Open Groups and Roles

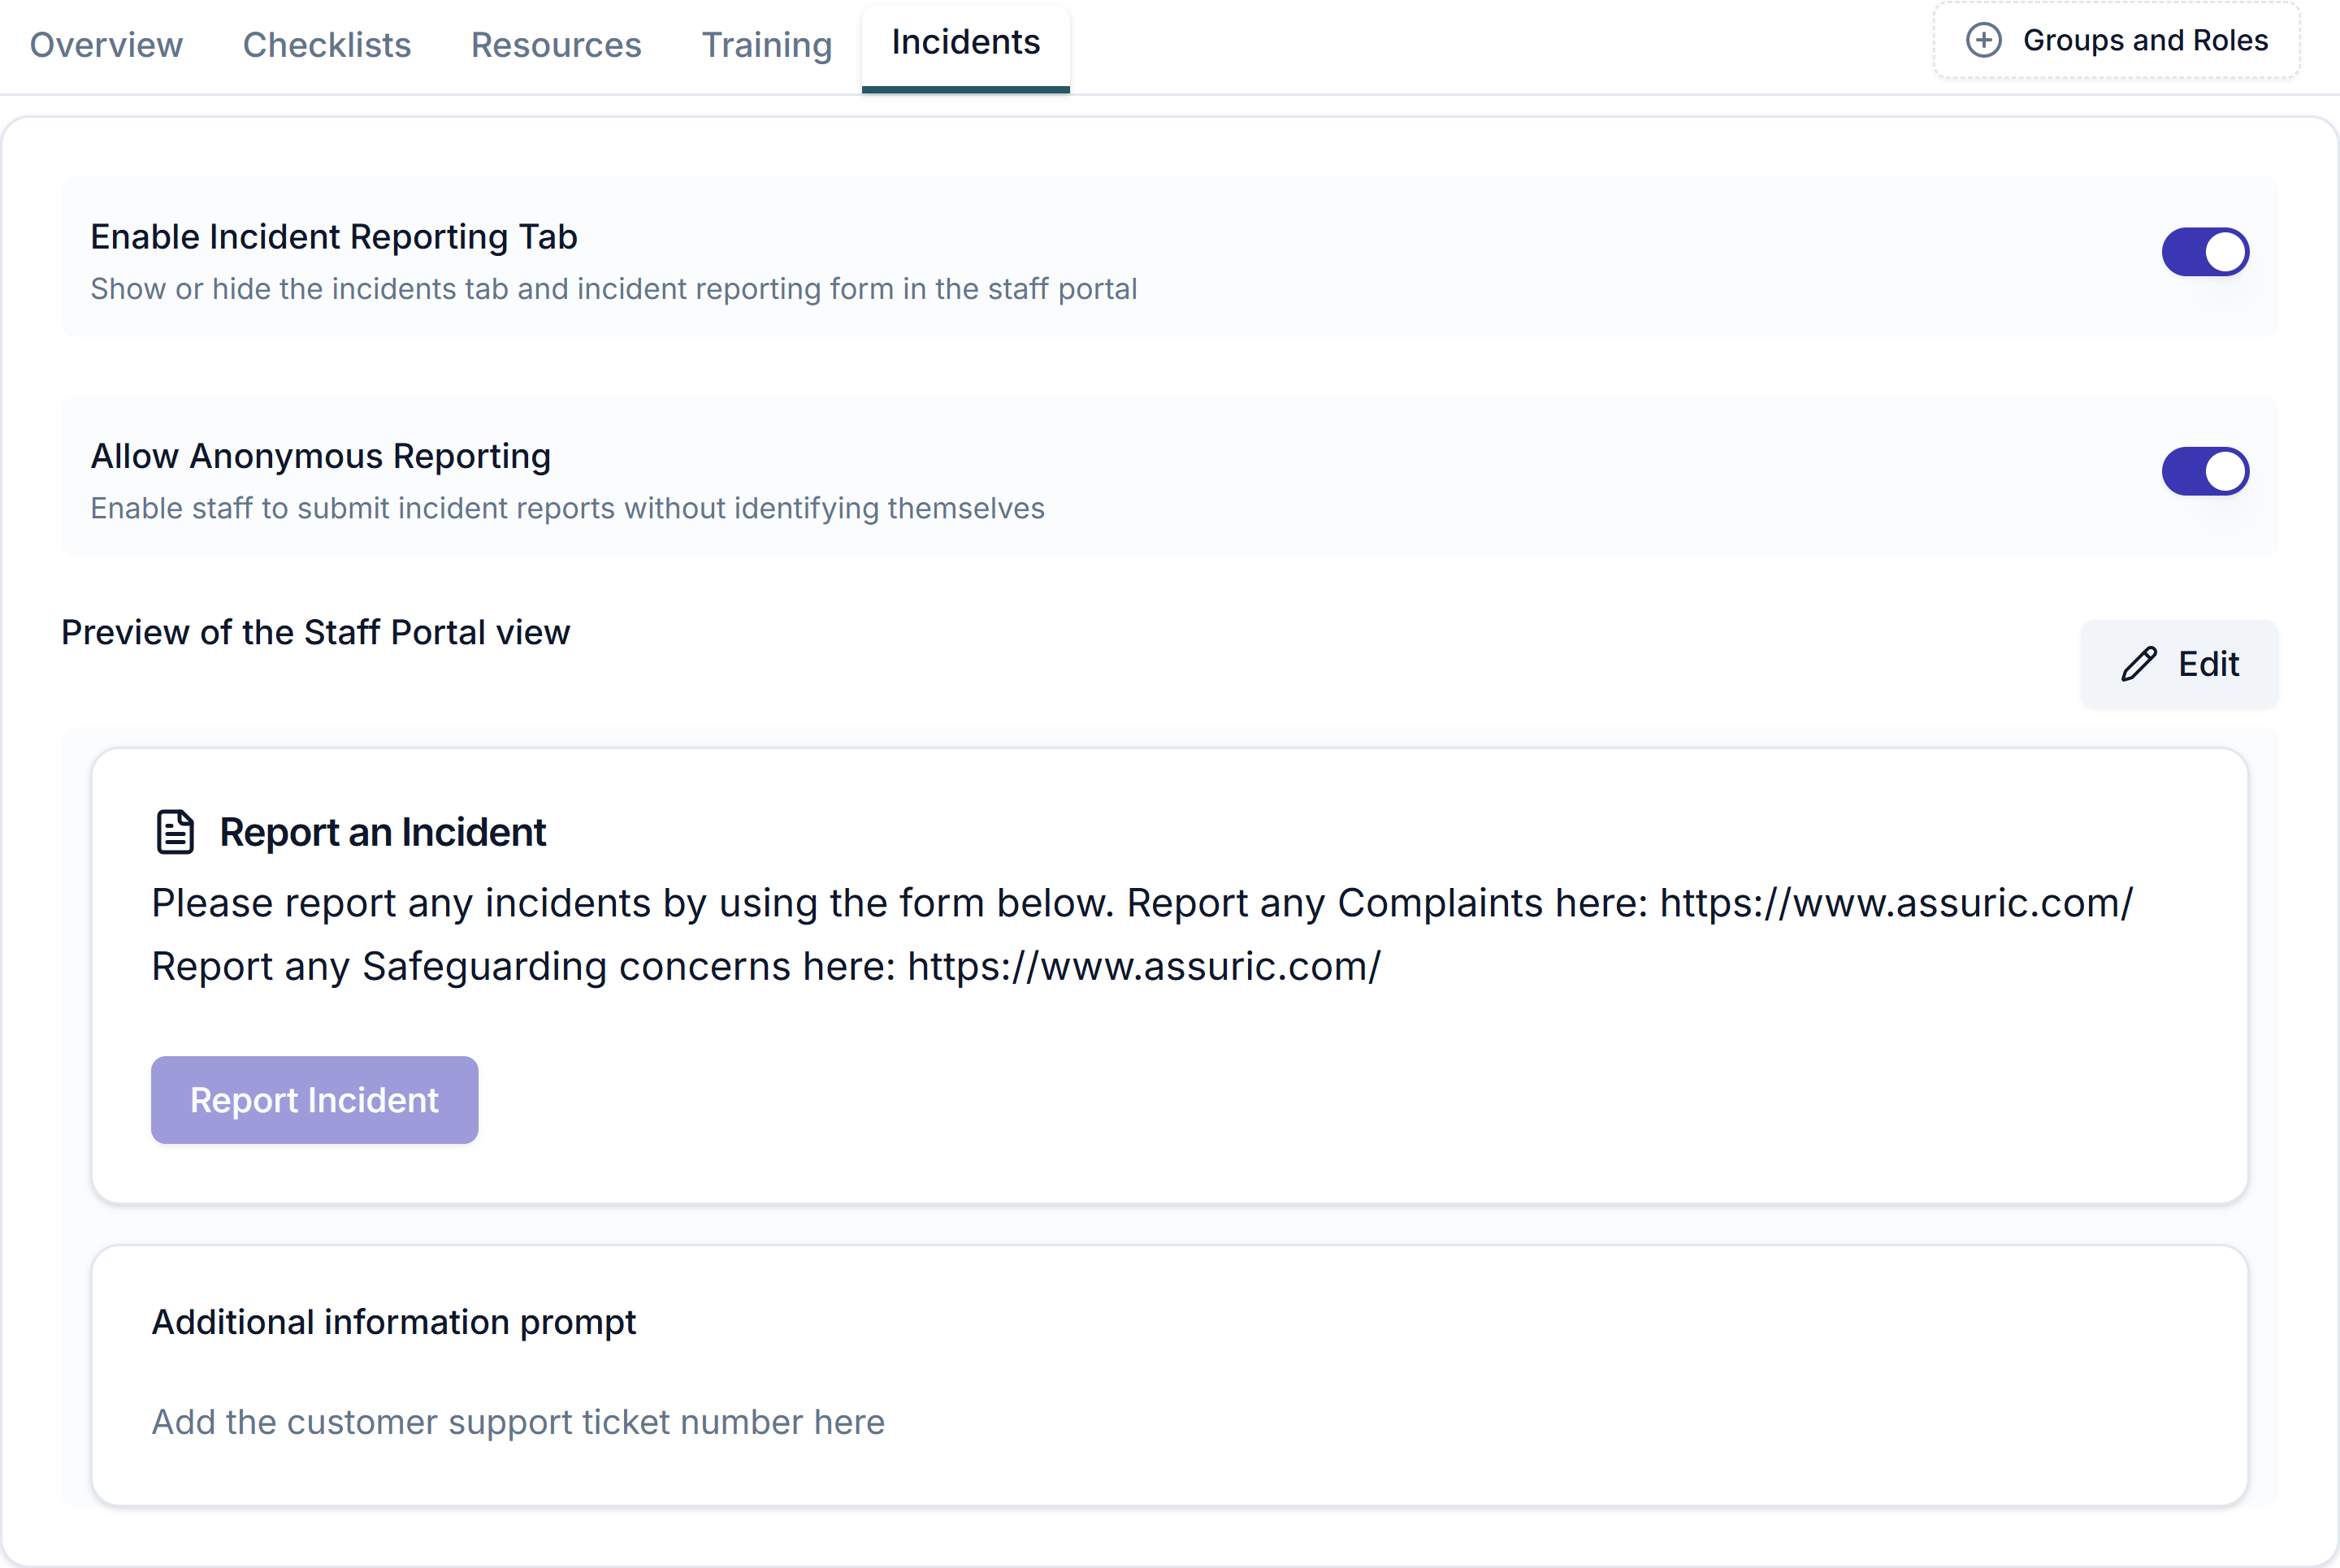[x=2116, y=41]
